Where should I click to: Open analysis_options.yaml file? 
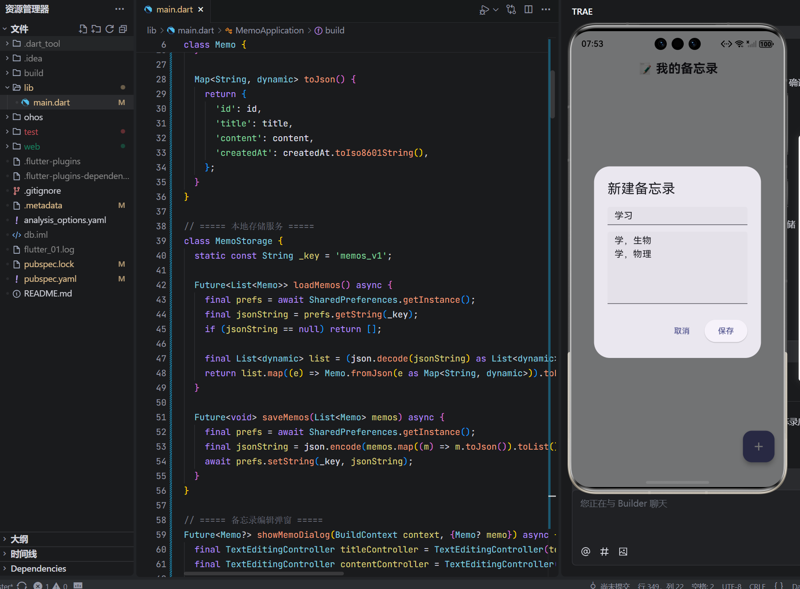[67, 220]
